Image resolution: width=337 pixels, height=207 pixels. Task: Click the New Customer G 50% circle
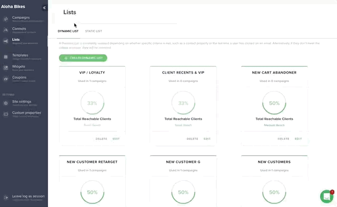click(183, 192)
